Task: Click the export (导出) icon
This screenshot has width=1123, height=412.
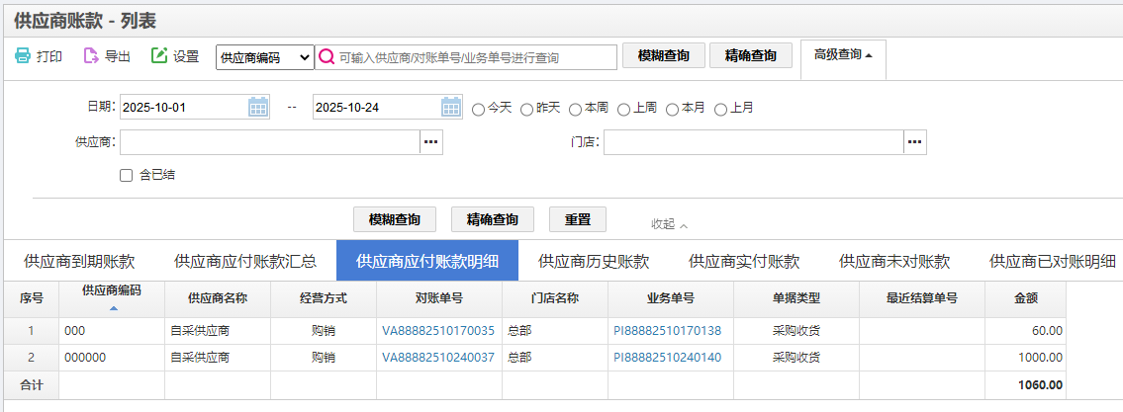Action: (91, 56)
